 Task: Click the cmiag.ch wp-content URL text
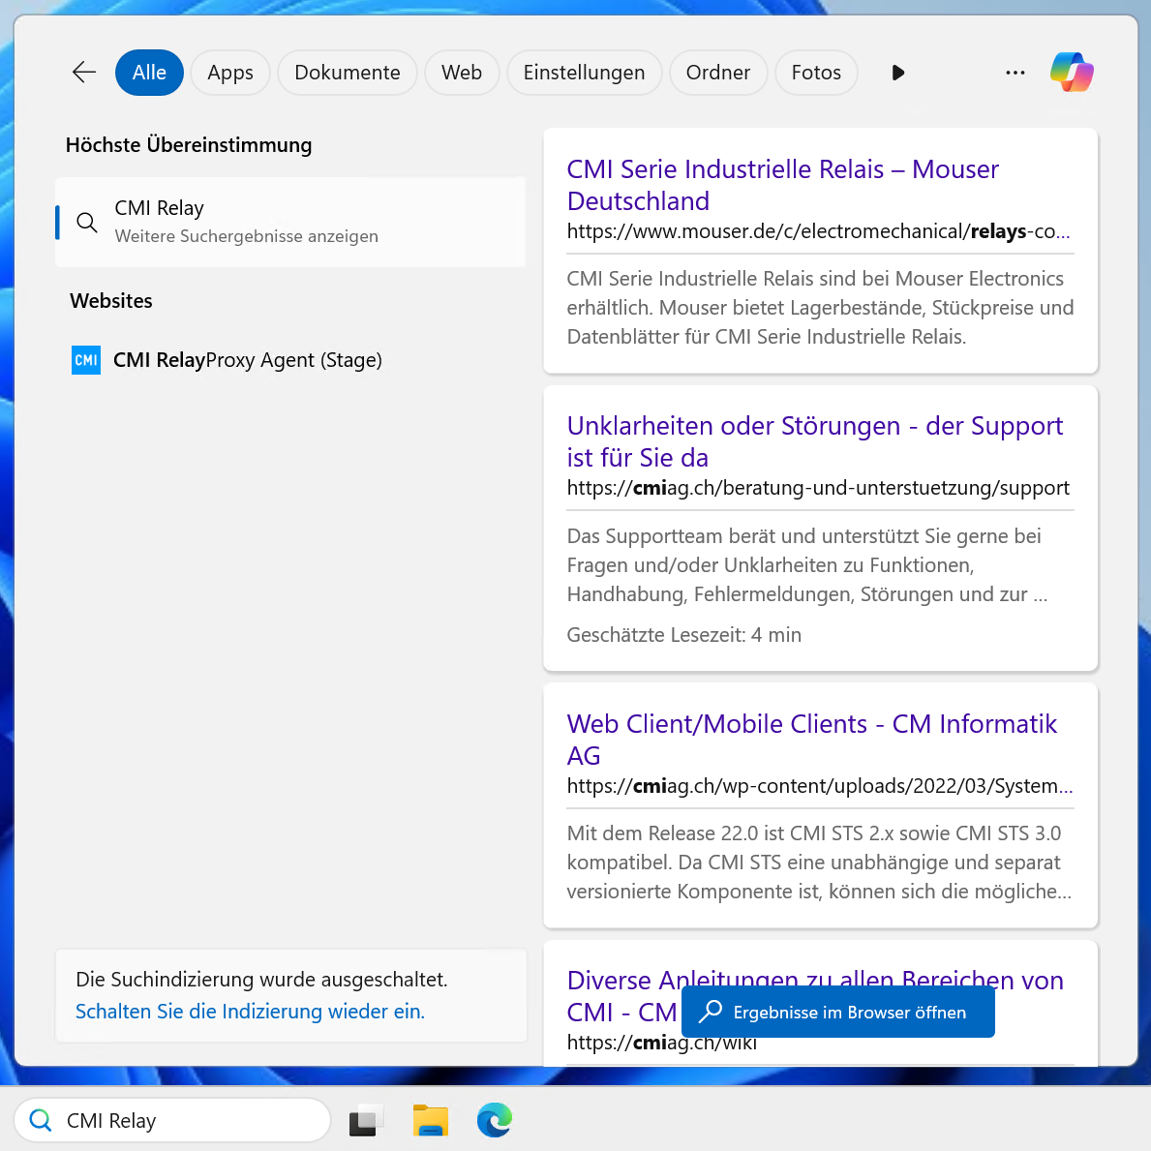[x=819, y=785]
